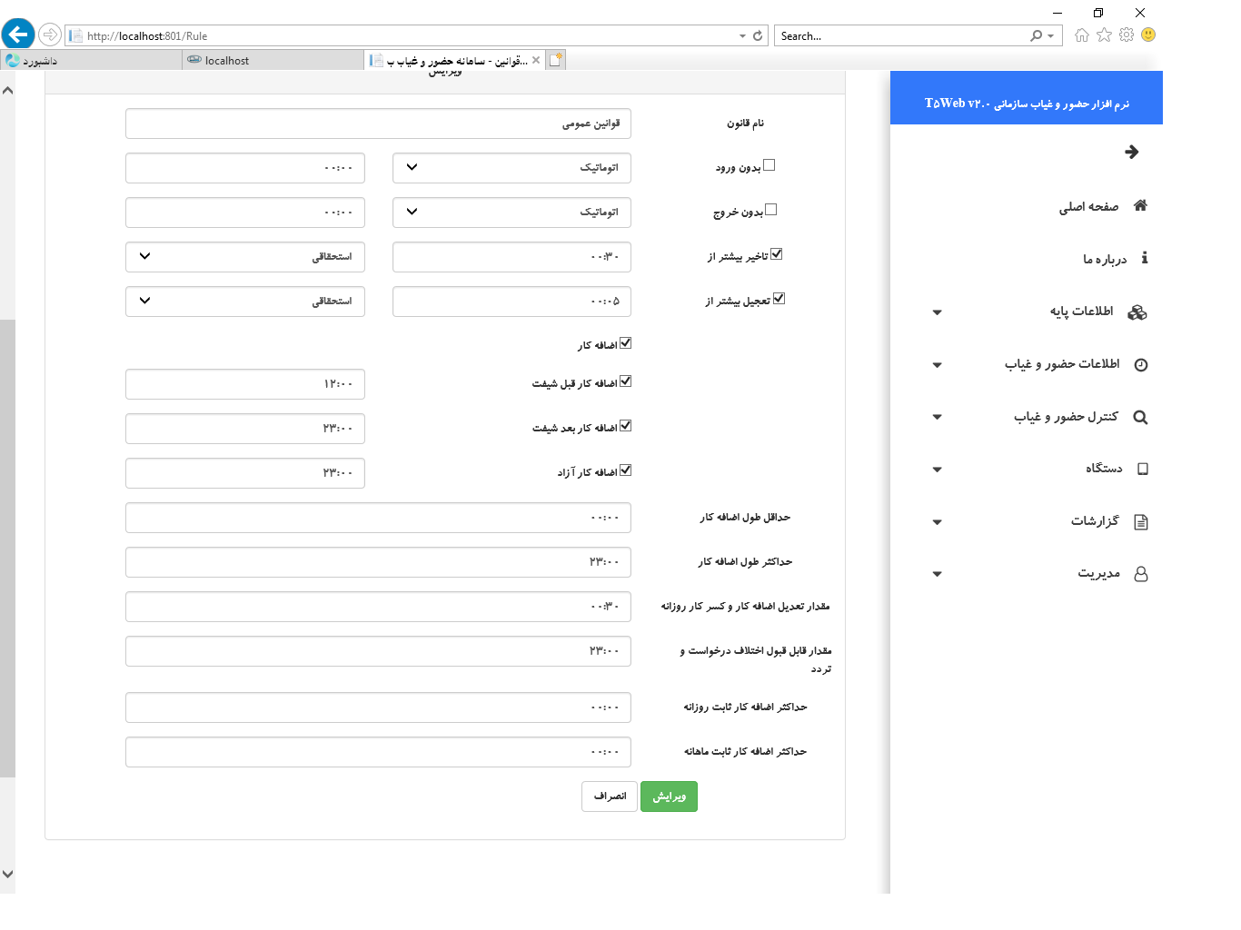
Task: Toggle the بدون خروج checkbox
Action: 771,209
